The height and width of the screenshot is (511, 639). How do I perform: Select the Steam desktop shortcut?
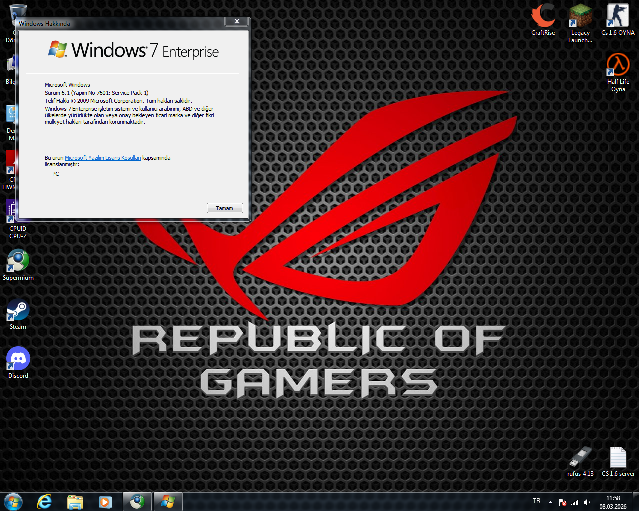click(18, 314)
